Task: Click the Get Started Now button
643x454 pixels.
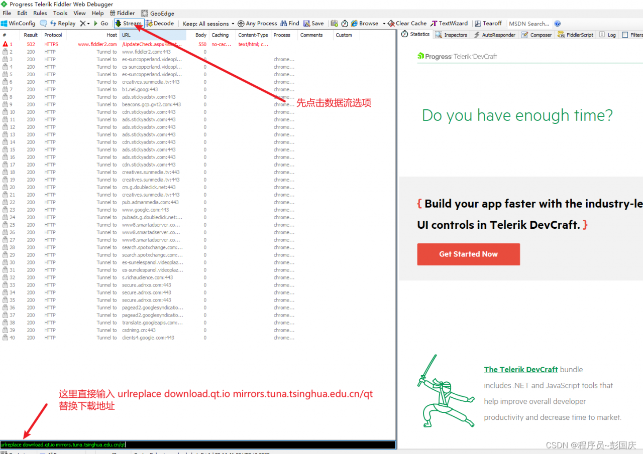Action: (x=468, y=254)
